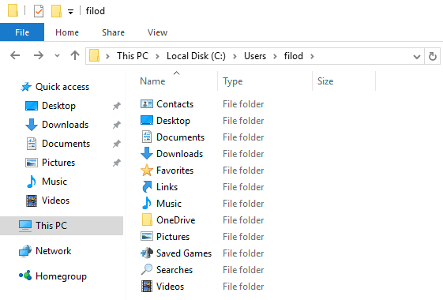443x300 pixels.
Task: Select Network in the navigation pane
Action: [x=54, y=250]
